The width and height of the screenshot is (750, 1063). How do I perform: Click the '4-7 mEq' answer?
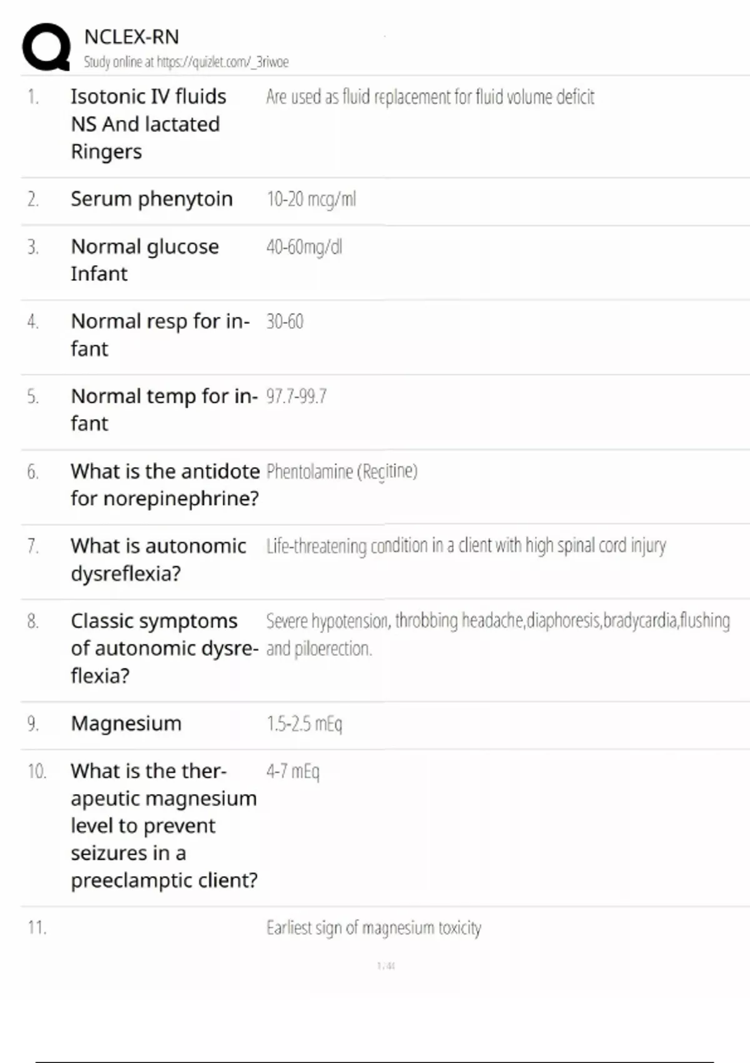292,771
